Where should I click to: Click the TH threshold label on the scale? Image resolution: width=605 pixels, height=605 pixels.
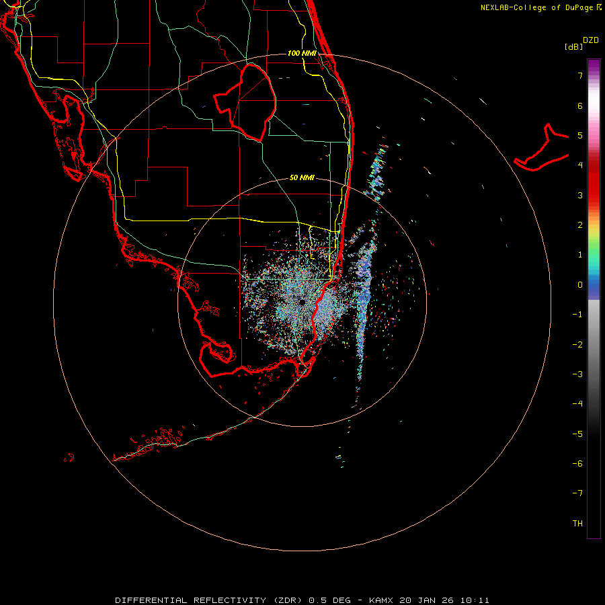coord(577,523)
